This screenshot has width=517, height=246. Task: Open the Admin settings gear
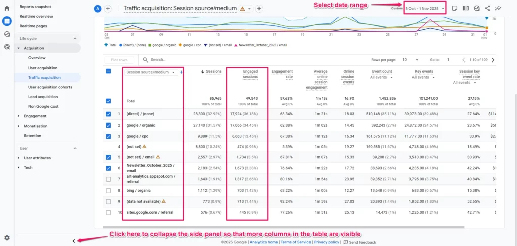coord(7,238)
